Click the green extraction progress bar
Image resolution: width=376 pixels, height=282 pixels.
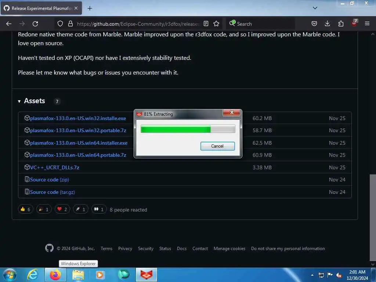(x=188, y=129)
